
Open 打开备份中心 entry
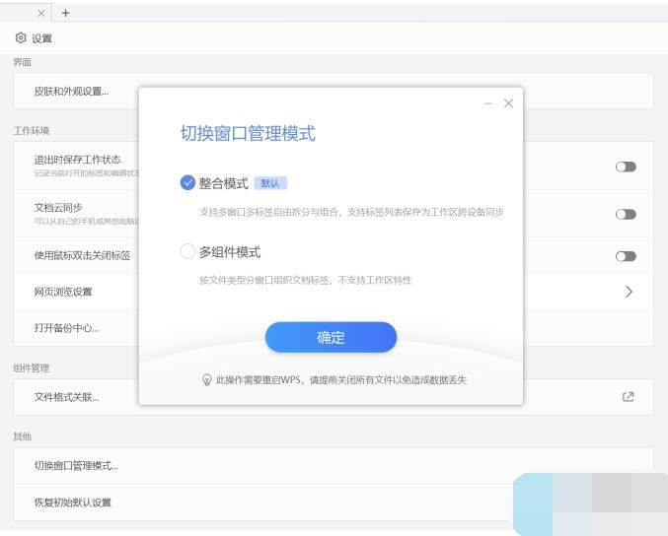pos(66,328)
